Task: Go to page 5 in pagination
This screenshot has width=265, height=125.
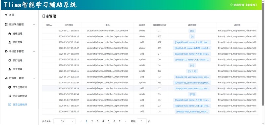Action: pos(109,121)
